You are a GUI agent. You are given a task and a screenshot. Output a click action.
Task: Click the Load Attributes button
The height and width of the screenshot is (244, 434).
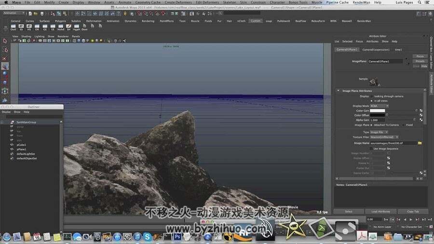tap(380, 211)
